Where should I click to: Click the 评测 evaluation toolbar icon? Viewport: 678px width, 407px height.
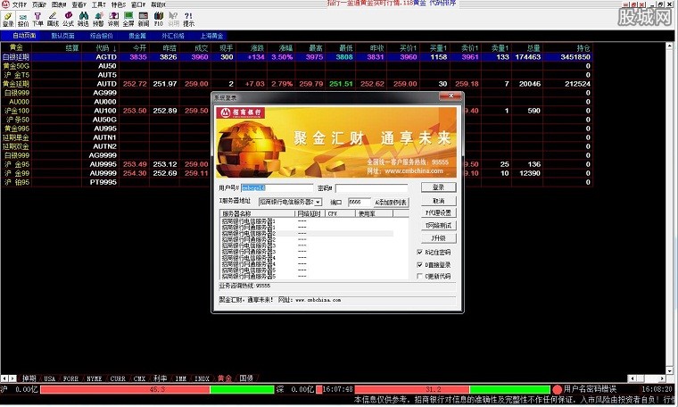tap(113, 19)
